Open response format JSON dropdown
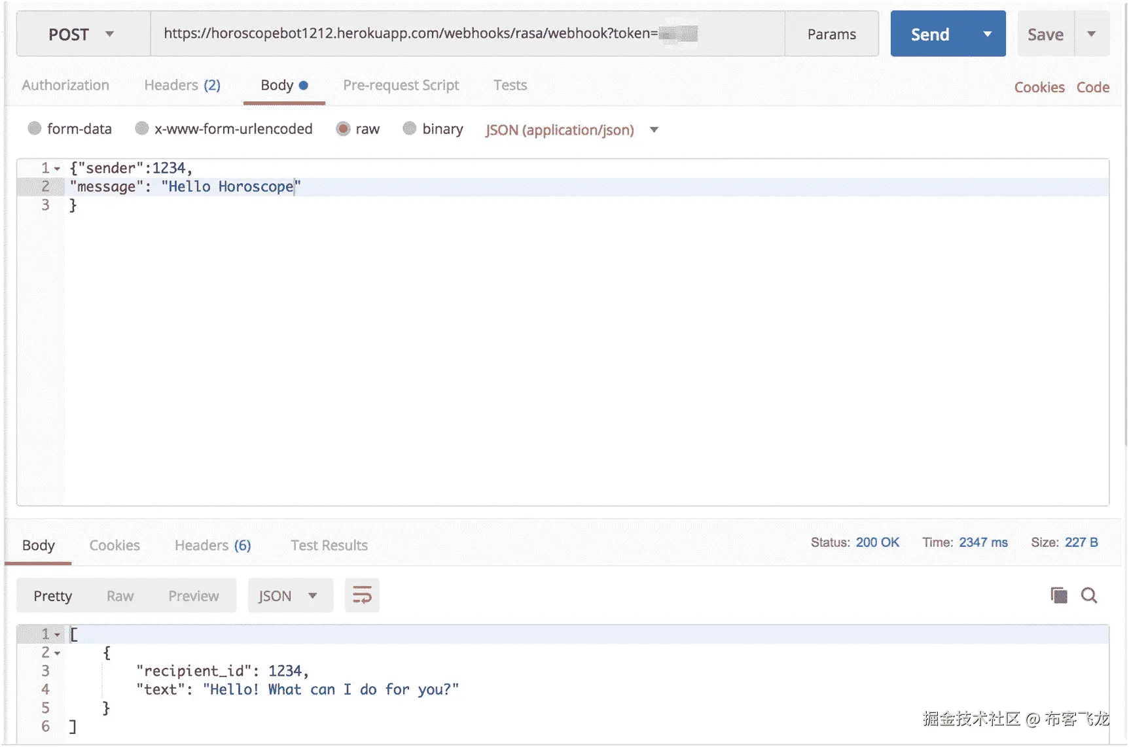1129x747 pixels. 290,595
